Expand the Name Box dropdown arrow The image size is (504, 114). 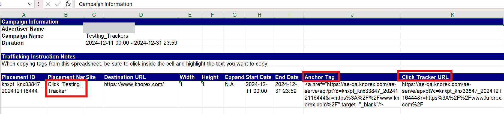point(30,4)
